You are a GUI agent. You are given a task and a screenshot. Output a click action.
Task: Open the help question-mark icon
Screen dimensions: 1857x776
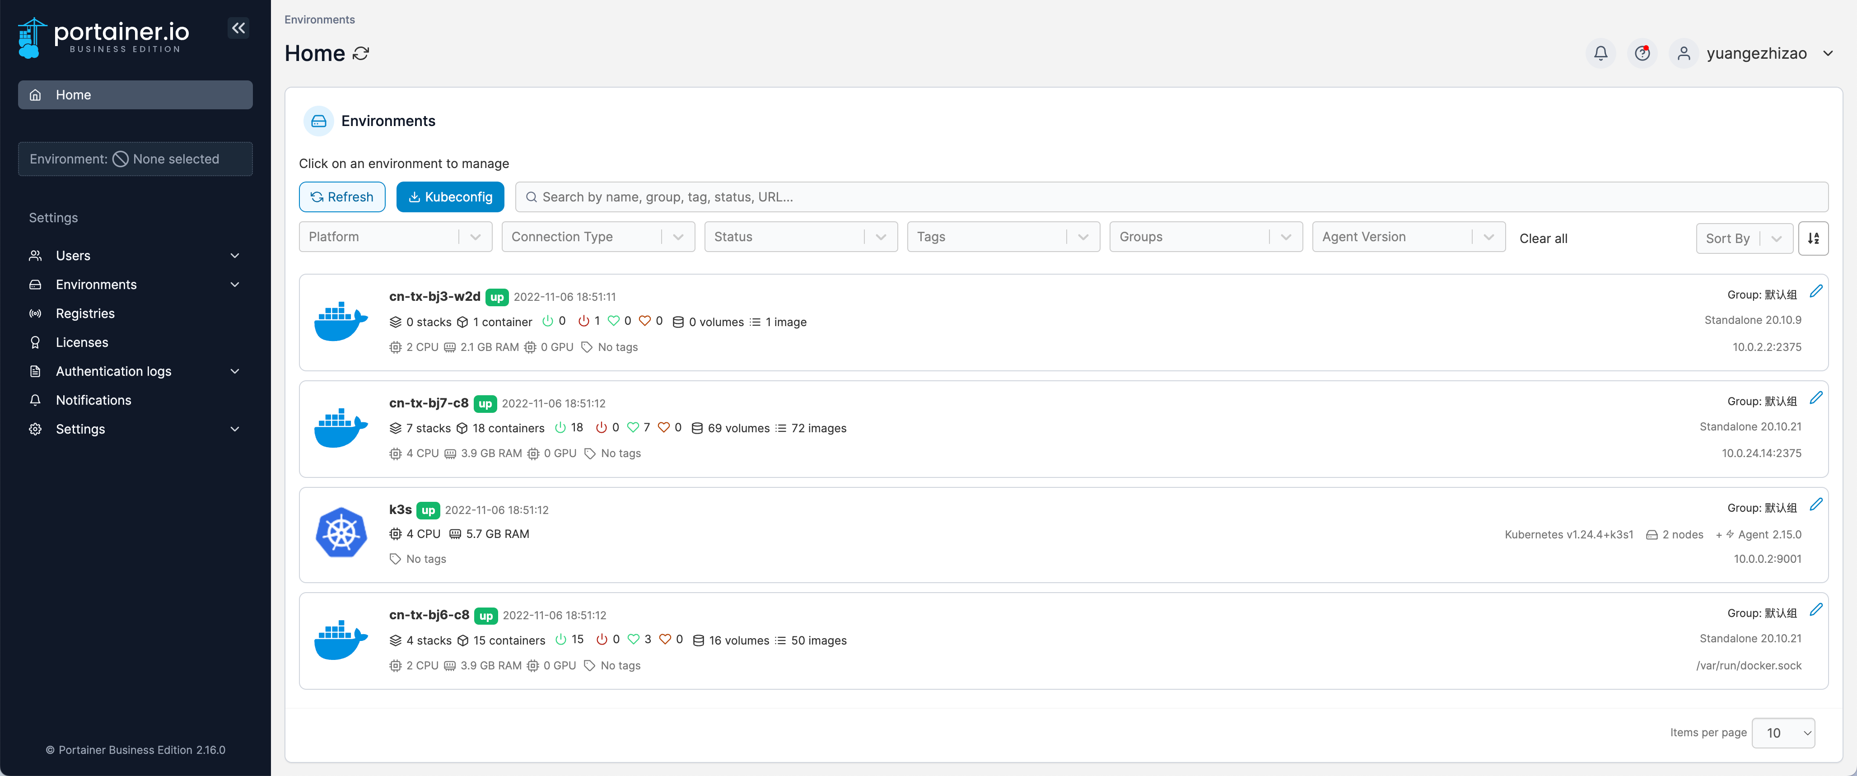pyautogui.click(x=1642, y=53)
